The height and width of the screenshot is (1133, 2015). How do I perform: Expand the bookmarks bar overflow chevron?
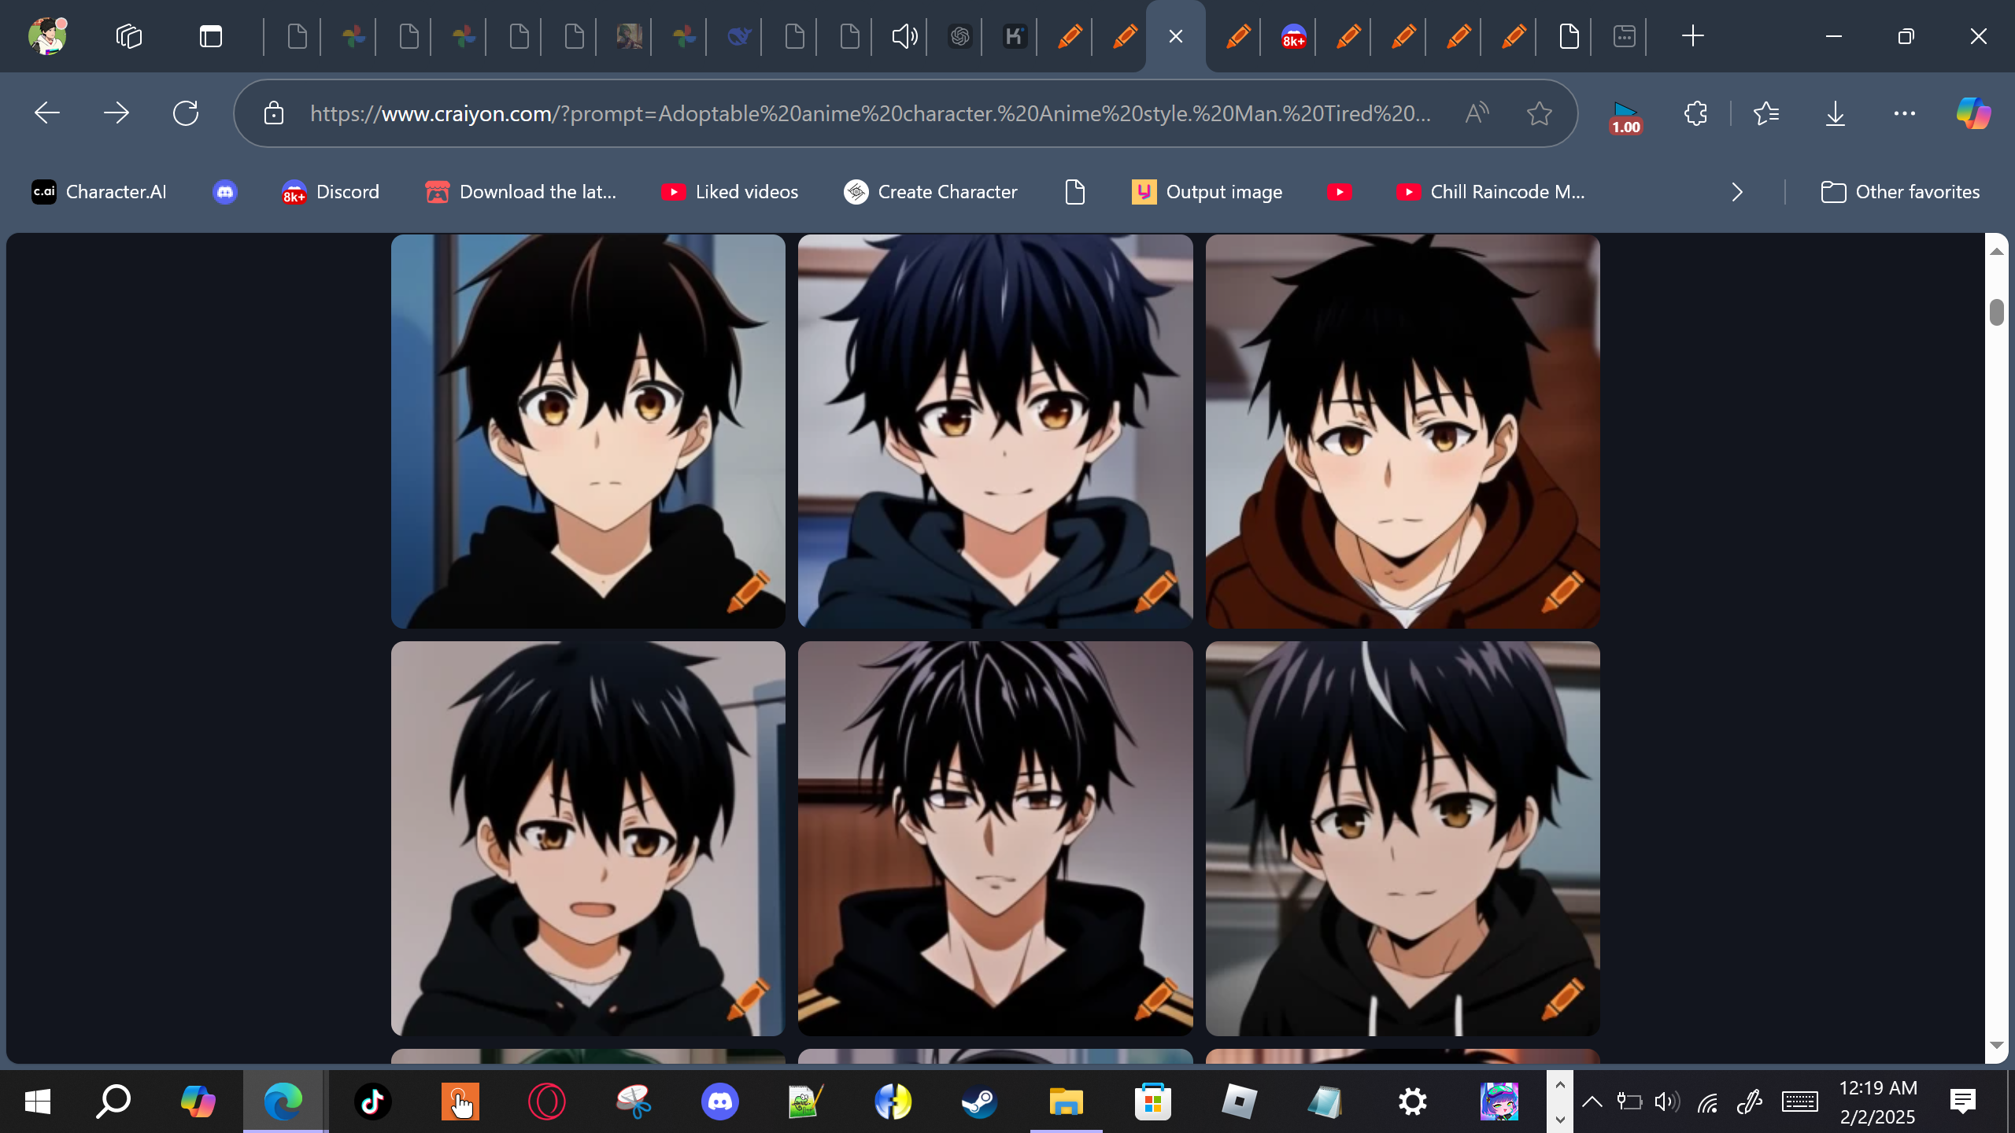tap(1737, 192)
